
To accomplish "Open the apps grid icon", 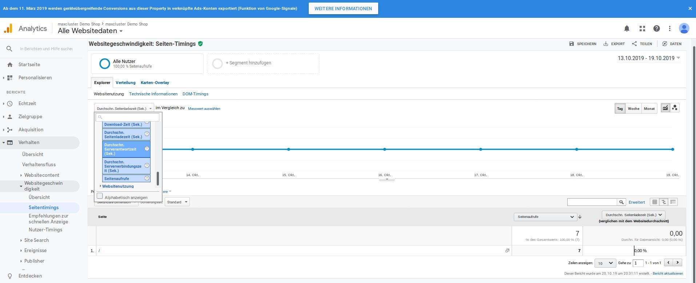I will (x=642, y=28).
